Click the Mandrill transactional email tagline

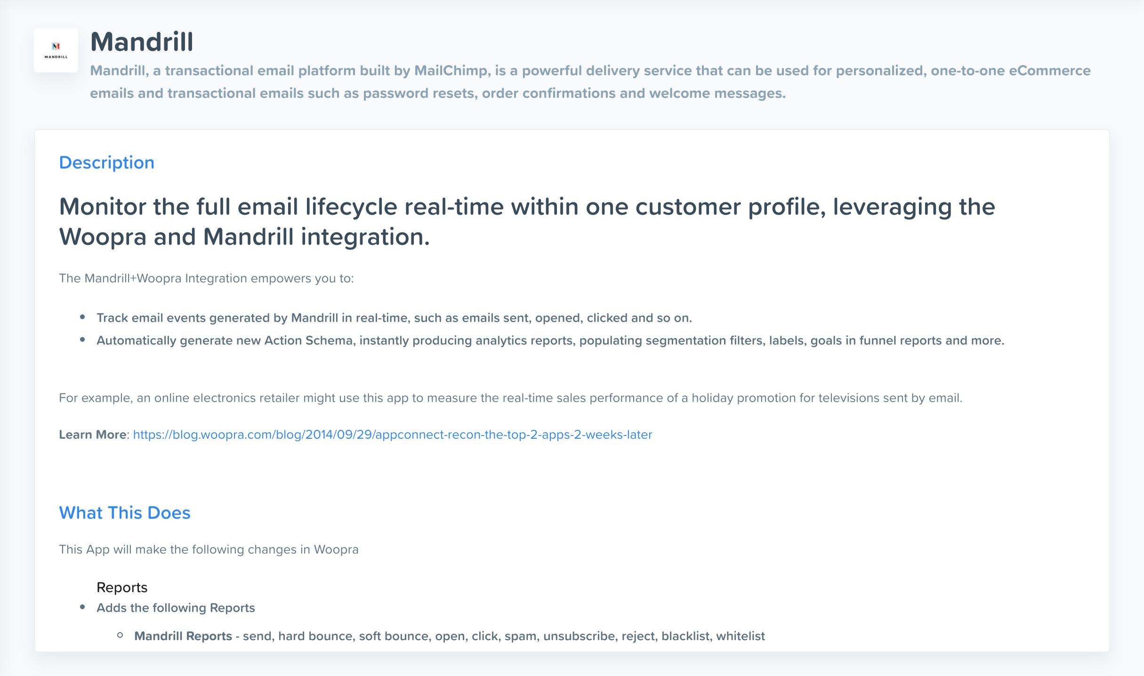pyautogui.click(x=590, y=82)
